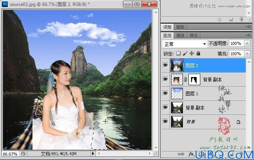This screenshot has height=160, width=254.
Task: Open the 调整 panel options menu
Action: click(248, 27)
